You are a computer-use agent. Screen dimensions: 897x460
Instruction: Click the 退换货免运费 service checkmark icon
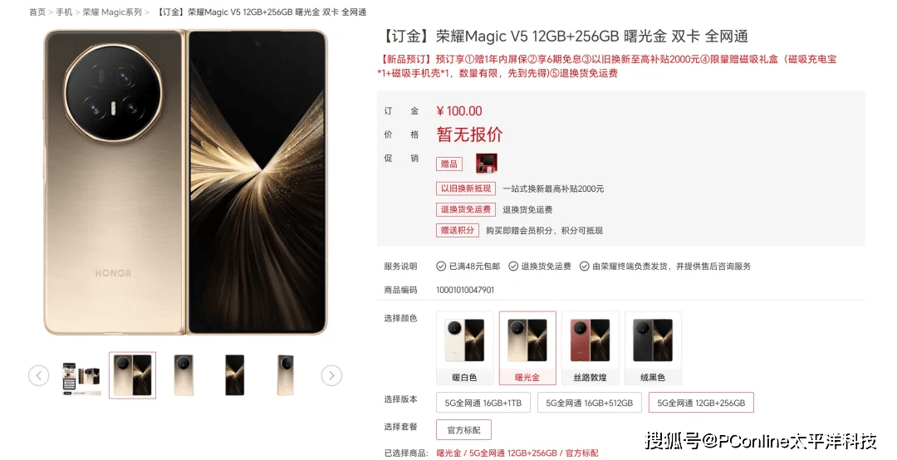point(513,266)
